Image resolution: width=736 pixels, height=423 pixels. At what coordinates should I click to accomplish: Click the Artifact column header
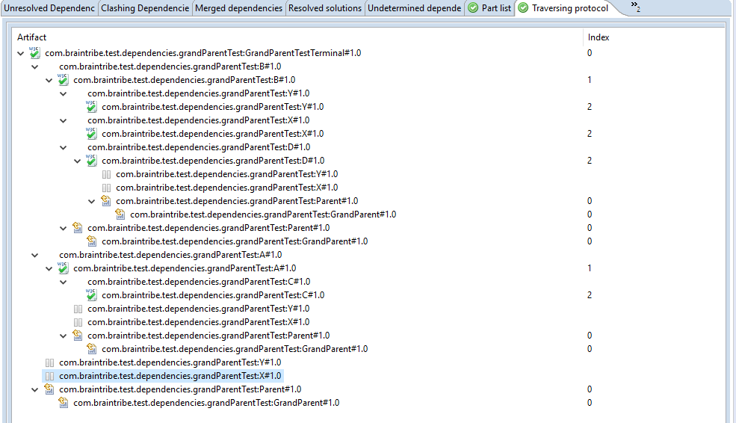(31, 37)
